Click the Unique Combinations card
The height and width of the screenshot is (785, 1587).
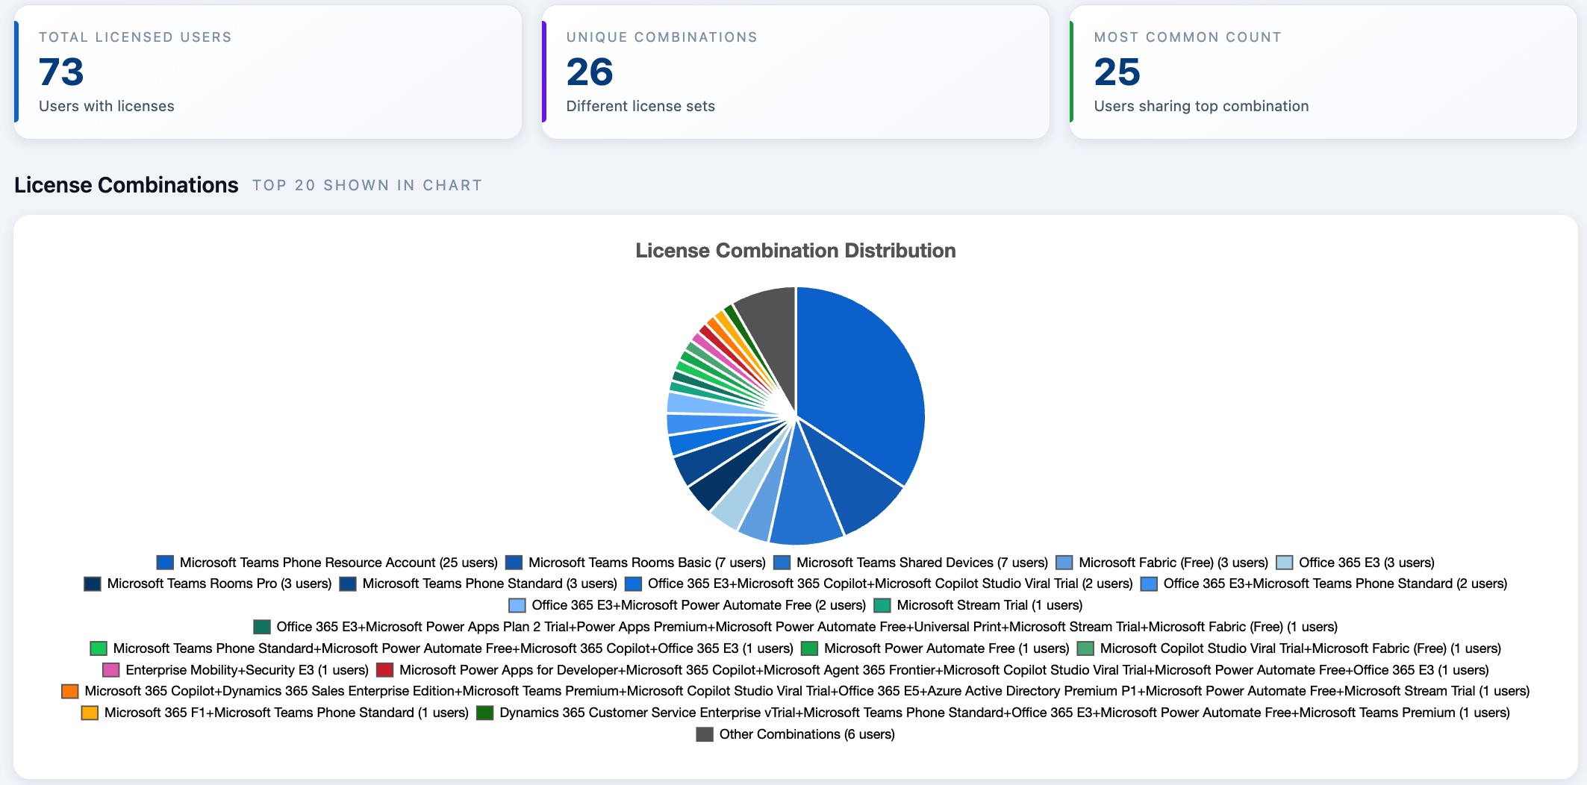796,72
